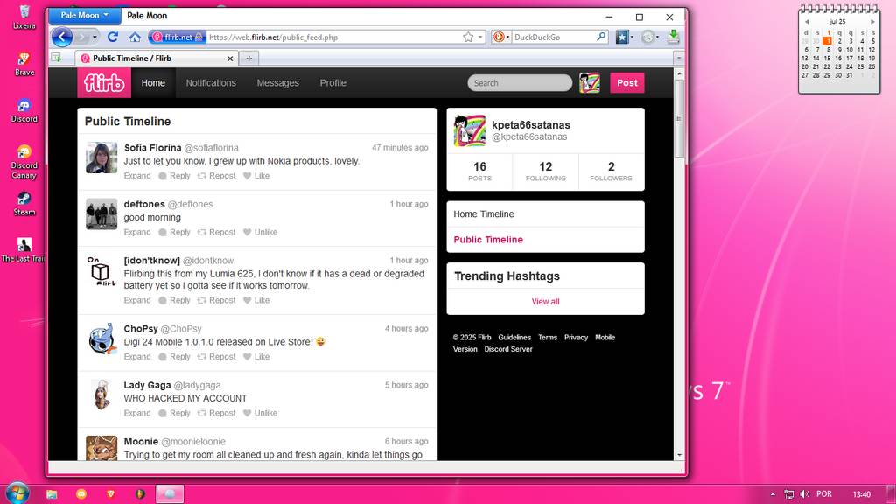Click the page vertical scrollbar thumb
Screen dimensions: 896x504
(x=679, y=118)
